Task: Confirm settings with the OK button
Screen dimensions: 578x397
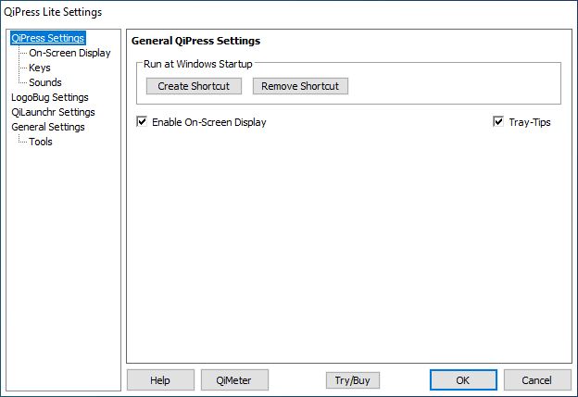Action: click(x=463, y=379)
